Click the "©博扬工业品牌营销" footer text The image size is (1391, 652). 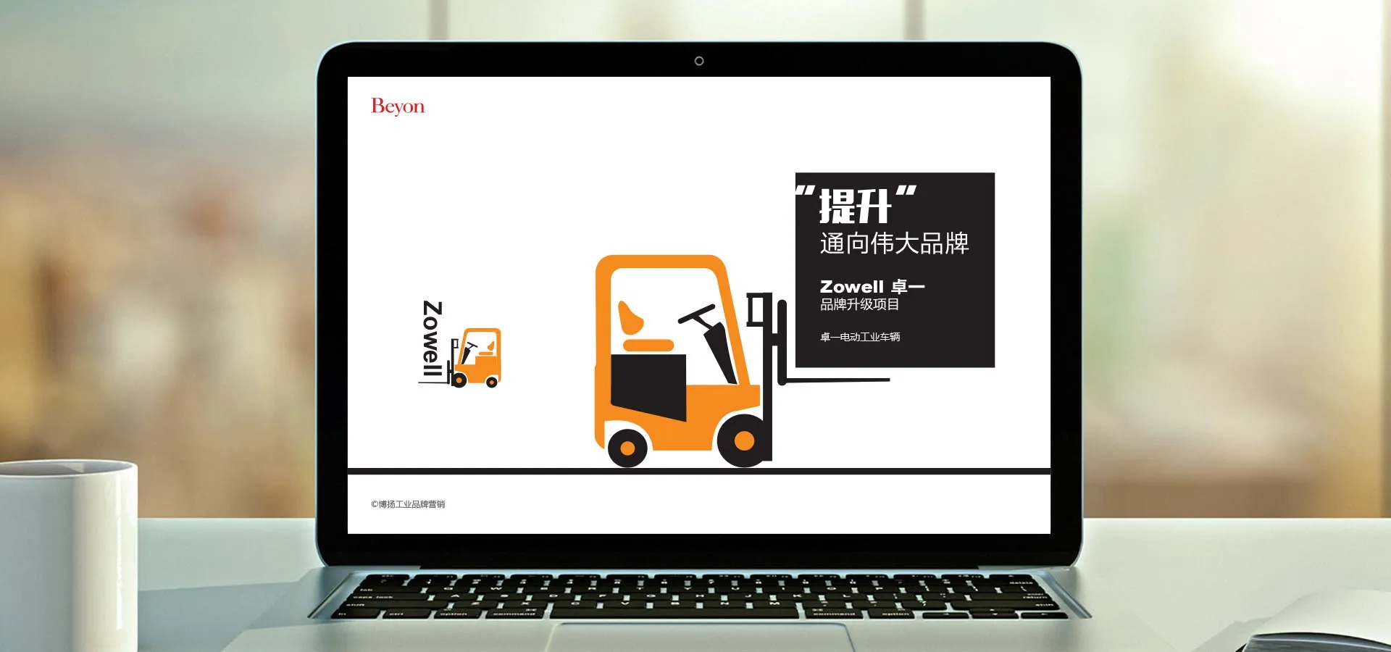click(408, 504)
